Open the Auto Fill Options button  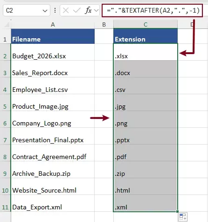[x=183, y=217]
